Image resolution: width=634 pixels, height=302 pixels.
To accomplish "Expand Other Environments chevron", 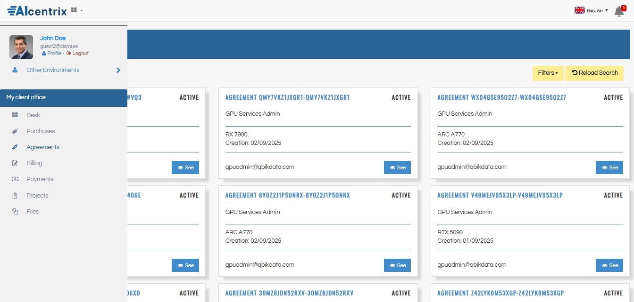I will point(118,70).
